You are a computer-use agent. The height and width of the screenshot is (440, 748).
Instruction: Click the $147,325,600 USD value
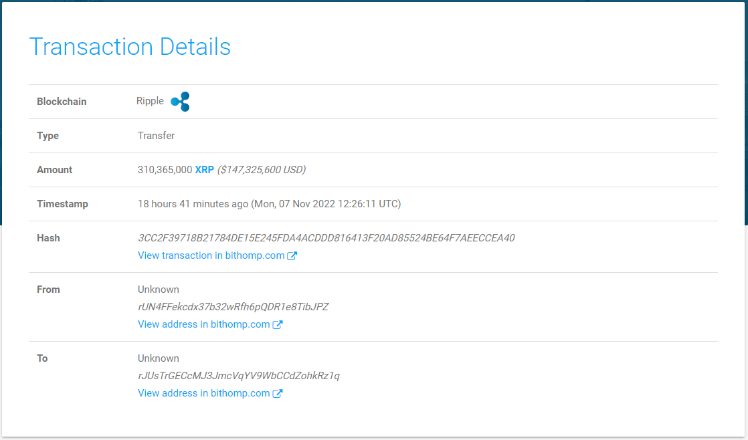[261, 170]
